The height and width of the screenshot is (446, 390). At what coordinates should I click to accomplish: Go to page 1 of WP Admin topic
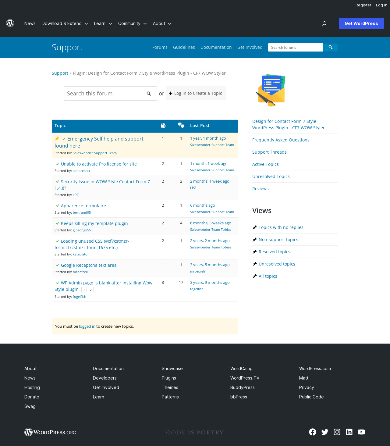(84, 290)
